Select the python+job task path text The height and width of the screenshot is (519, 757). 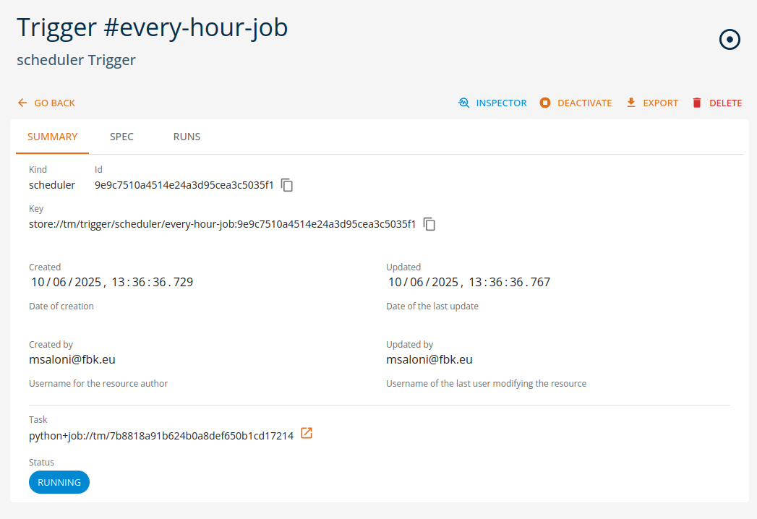coord(161,436)
